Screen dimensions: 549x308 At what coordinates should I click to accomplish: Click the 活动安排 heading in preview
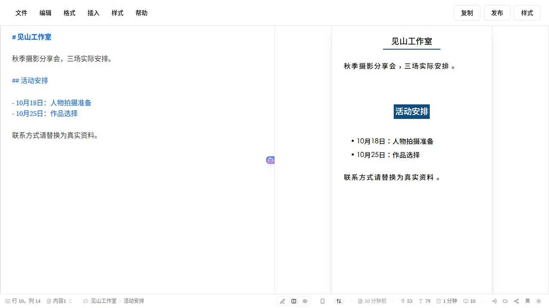pos(412,112)
